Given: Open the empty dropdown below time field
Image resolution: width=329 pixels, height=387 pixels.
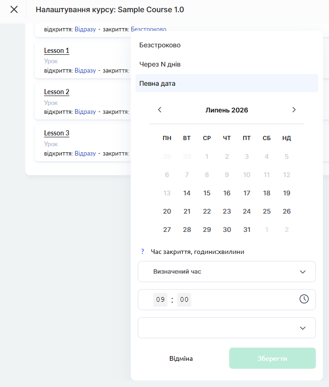Looking at the screenshot, I should tap(227, 328).
